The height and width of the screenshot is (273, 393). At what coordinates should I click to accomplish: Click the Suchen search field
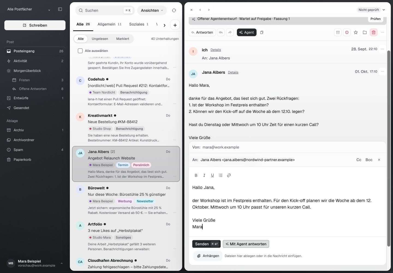click(x=105, y=10)
